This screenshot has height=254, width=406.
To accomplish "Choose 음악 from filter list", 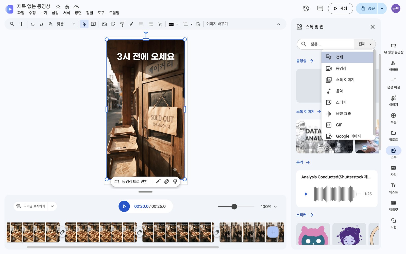I will tap(347, 91).
